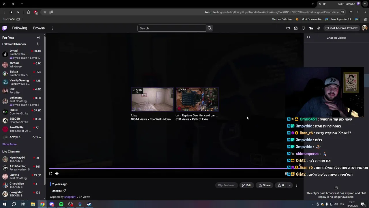This screenshot has height=208, width=369.
Task: Collapse the For You sidebar
Action: click(38, 38)
